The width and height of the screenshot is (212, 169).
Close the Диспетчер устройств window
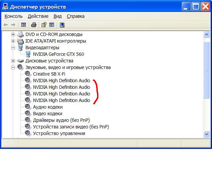coord(205,7)
